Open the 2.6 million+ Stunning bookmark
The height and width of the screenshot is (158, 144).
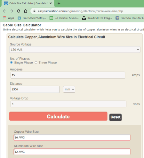64,18
